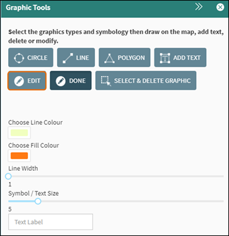Click the triangle icon on POLYGON button
The width and height of the screenshot is (229, 236).
click(x=109, y=58)
